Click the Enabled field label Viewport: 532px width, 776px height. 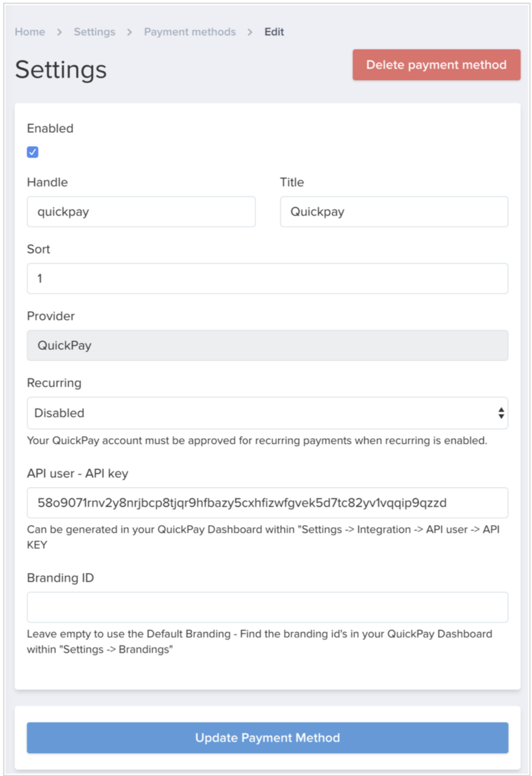(x=50, y=129)
